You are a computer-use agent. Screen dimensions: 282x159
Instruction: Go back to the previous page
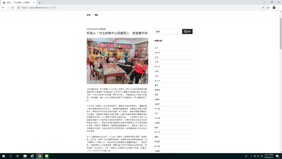click(3, 7)
